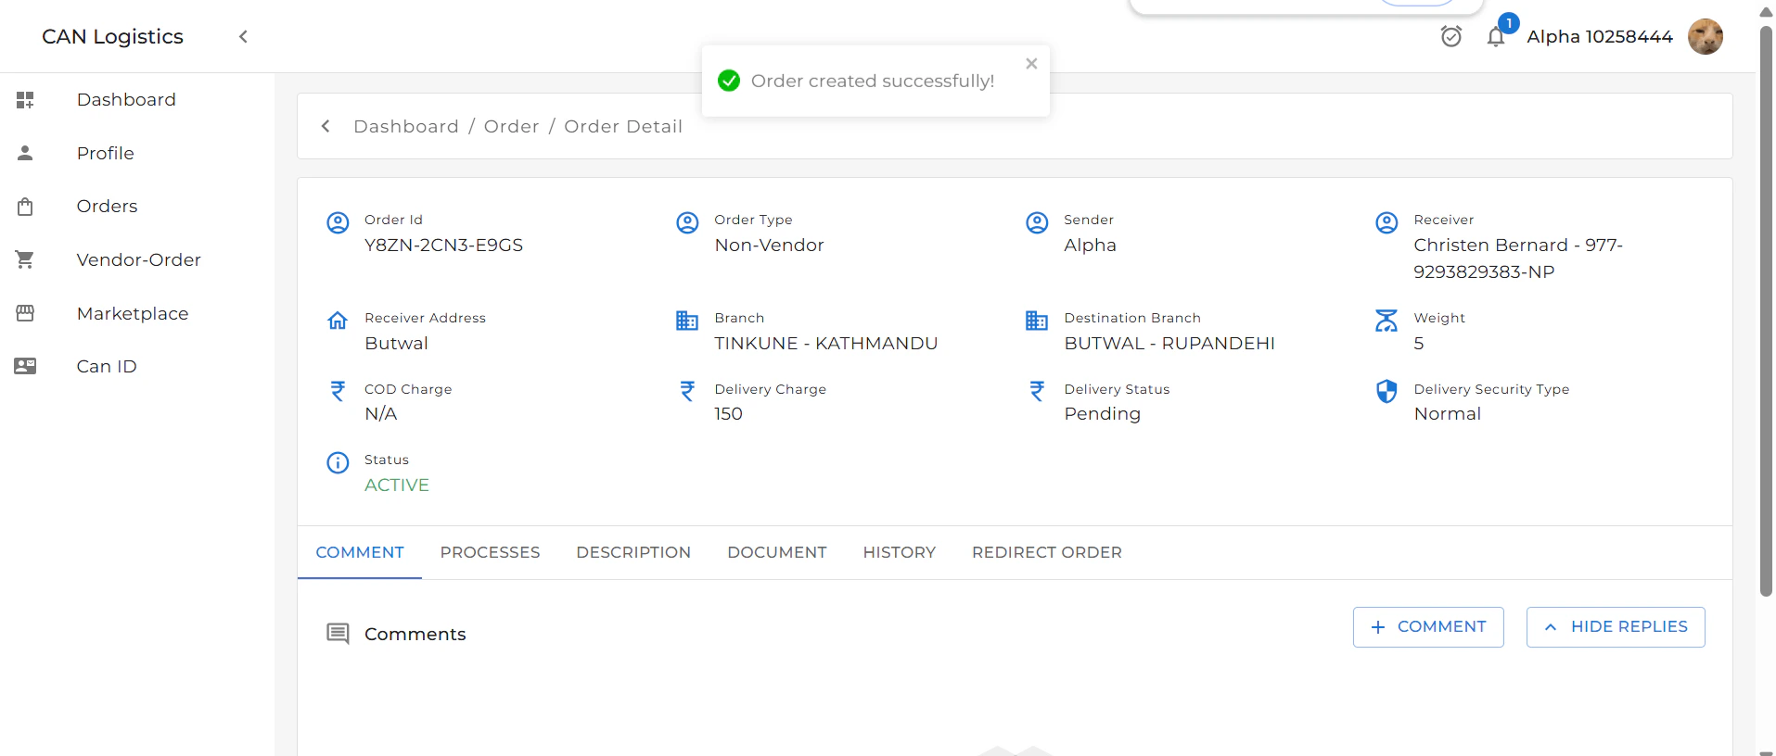
Task: Click Dashboard breadcrumb link
Action: [406, 126]
